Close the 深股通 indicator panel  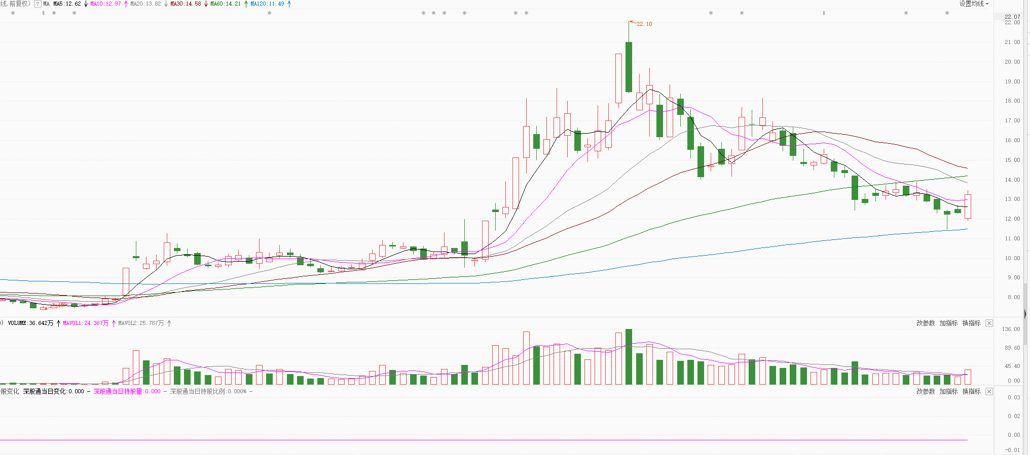pos(989,391)
